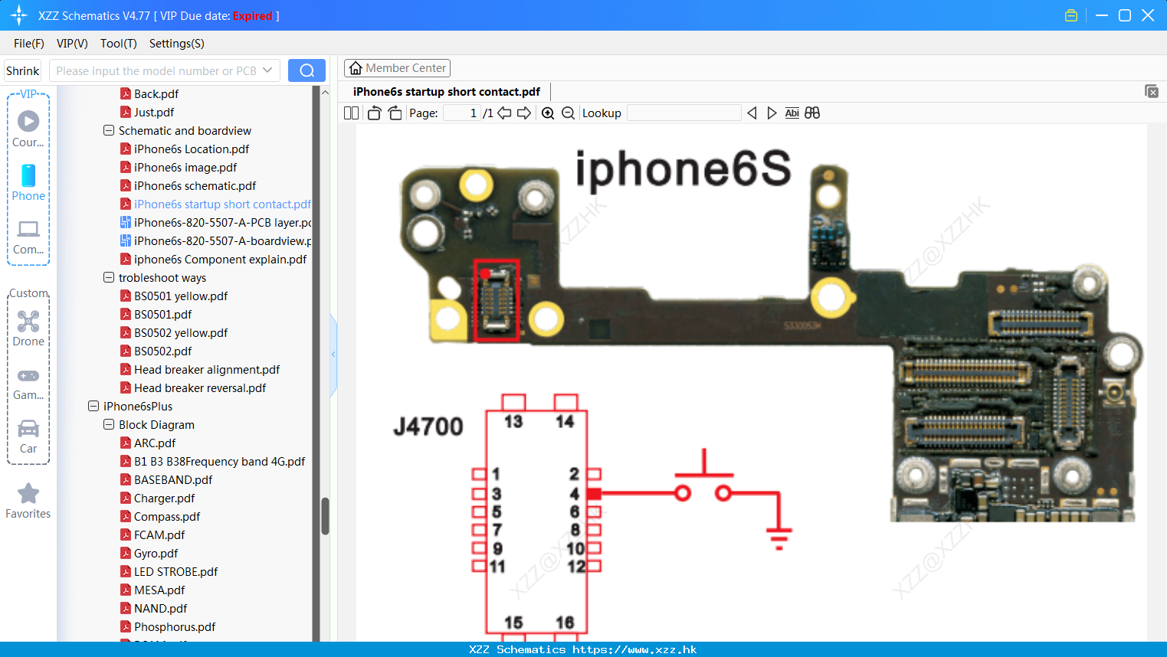Select the Computer category icon
Screen dimensions: 1167x657
coord(28,228)
